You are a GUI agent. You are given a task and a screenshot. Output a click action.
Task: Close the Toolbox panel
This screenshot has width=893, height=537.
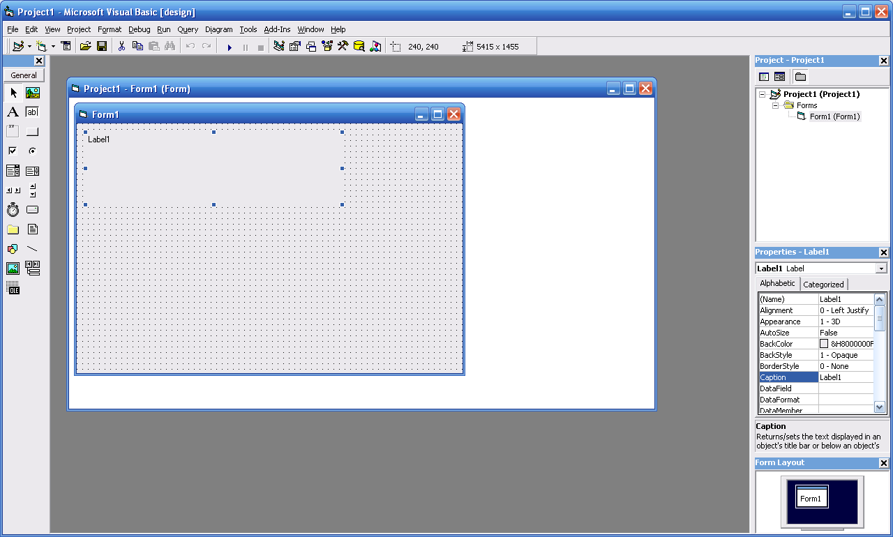pyautogui.click(x=39, y=61)
